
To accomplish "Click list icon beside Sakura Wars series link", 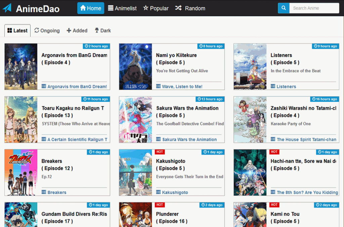I will click(x=159, y=139).
